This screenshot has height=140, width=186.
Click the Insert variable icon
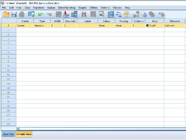(101, 14)
